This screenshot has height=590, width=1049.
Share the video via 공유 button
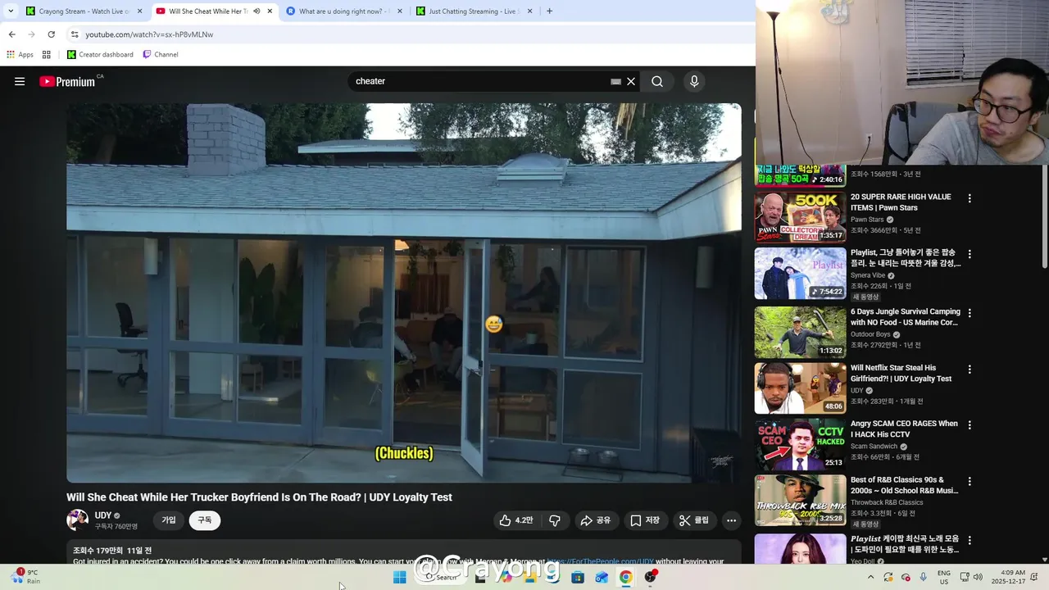pyautogui.click(x=596, y=520)
